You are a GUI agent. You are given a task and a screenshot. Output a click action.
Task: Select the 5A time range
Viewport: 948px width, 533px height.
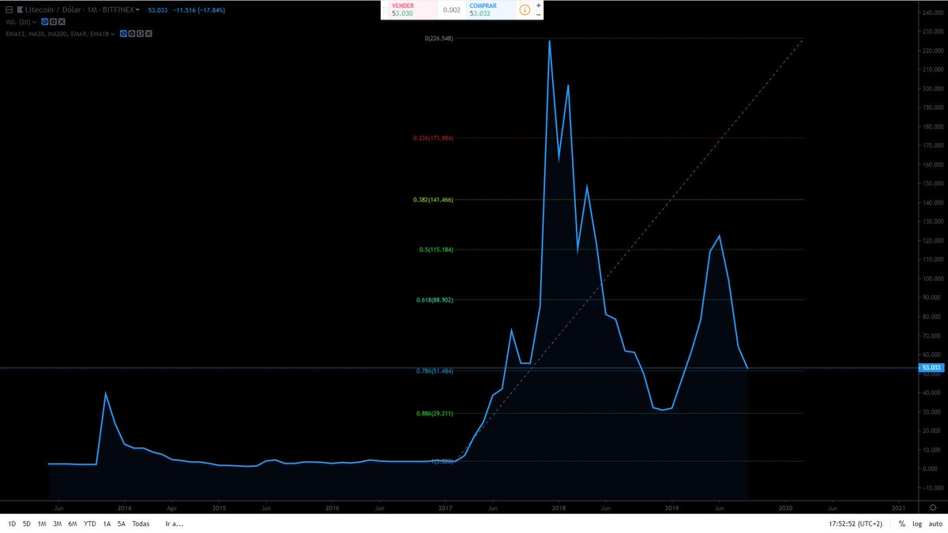[122, 524]
